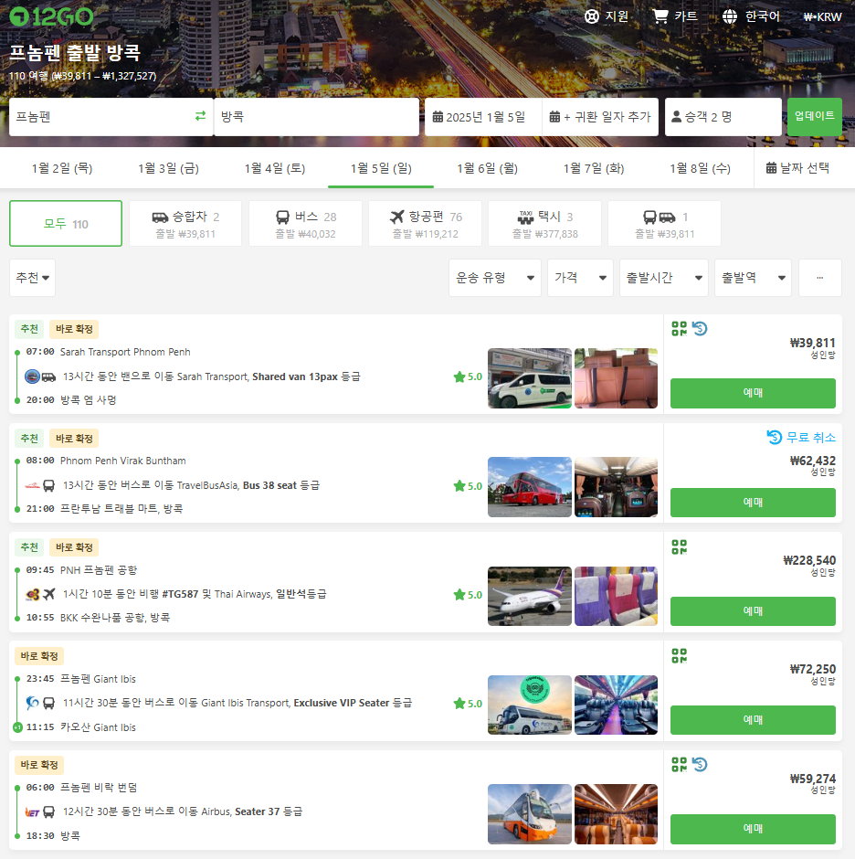Filter by 승합차 van
The image size is (855, 859).
pos(185,224)
